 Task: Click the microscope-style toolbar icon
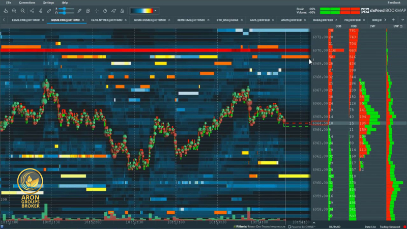pyautogui.click(x=41, y=11)
